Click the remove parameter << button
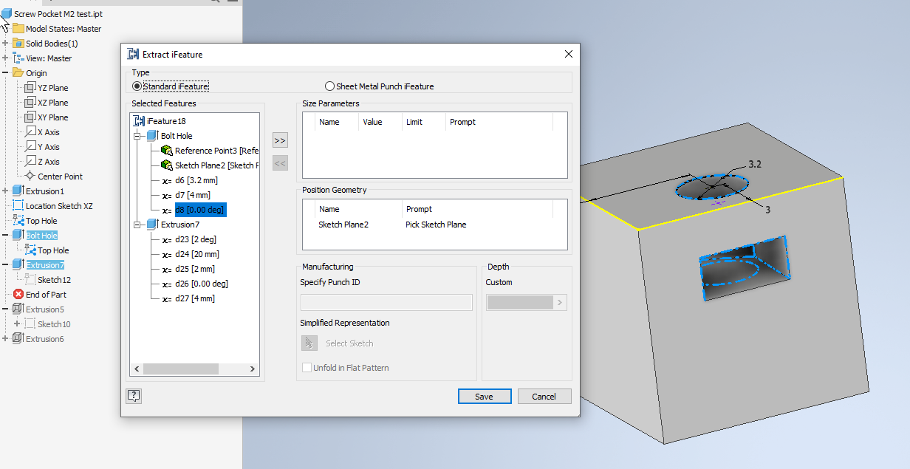This screenshot has width=910, height=469. click(280, 163)
